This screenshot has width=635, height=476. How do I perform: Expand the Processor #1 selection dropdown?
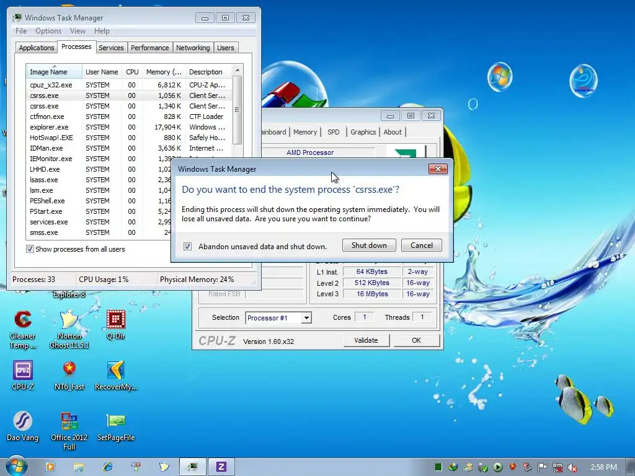coord(306,318)
